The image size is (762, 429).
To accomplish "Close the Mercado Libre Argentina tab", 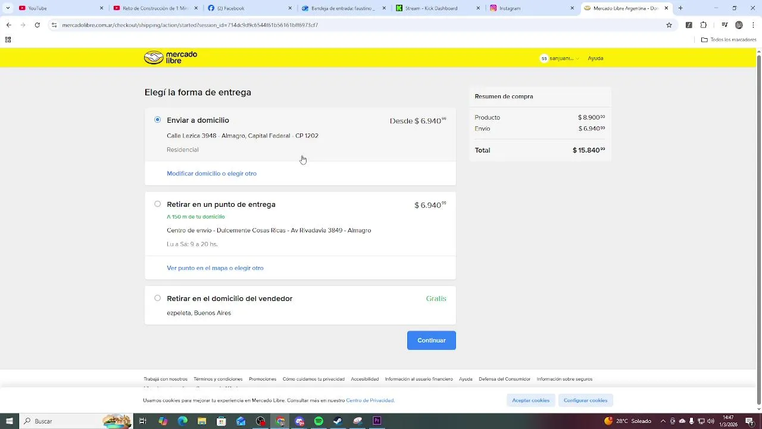I will (666, 8).
